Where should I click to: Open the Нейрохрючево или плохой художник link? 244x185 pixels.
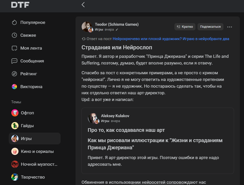[171, 39]
